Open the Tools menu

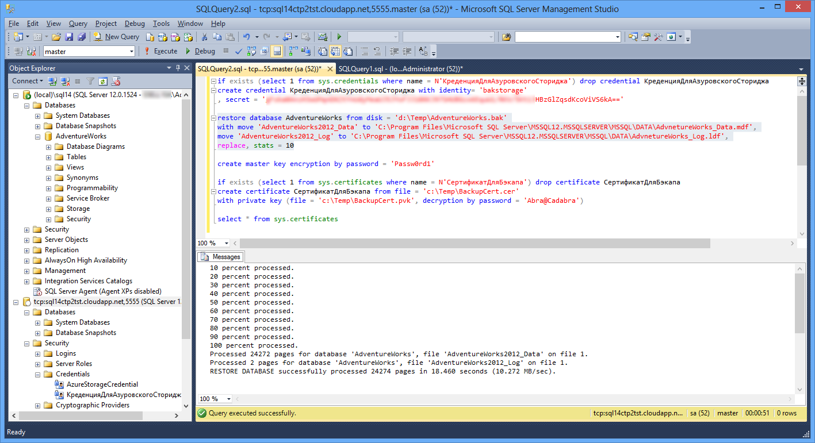161,24
